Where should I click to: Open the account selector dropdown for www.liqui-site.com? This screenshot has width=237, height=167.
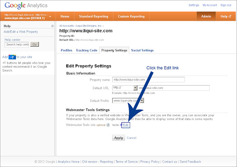pos(28,16)
